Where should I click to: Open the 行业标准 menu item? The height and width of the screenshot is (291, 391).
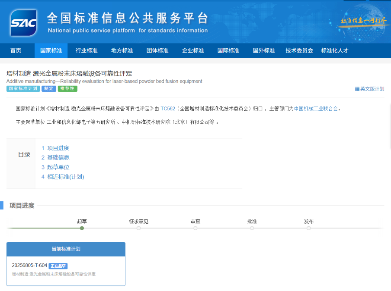(87, 50)
